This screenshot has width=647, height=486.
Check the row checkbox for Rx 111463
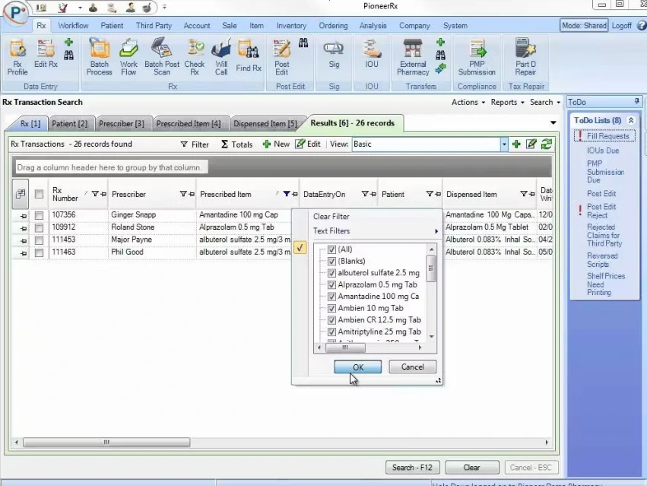[x=39, y=253]
